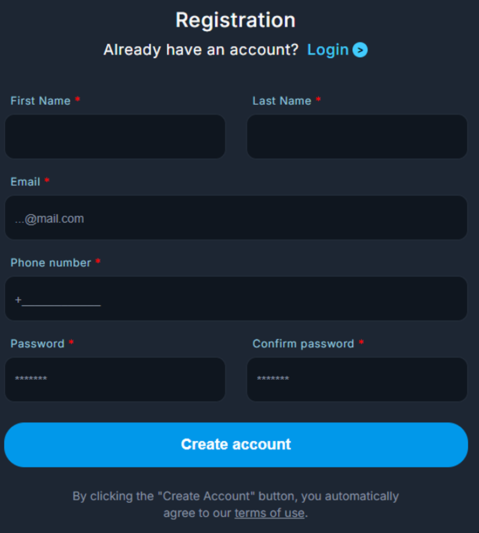
Task: Click the "Already have an account?" text
Action: pos(201,50)
